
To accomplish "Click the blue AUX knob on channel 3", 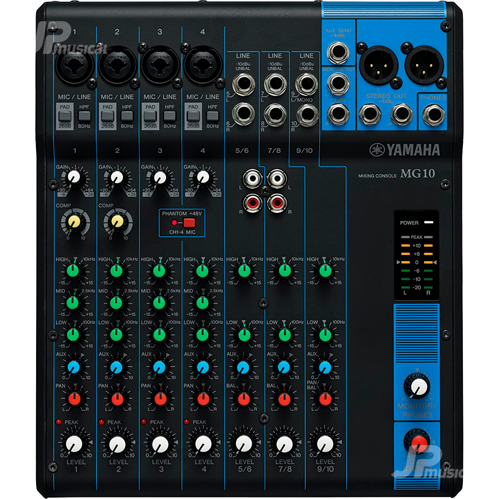I will 159,367.
